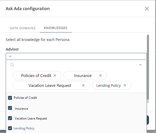The width and height of the screenshot is (156, 133).
Task: Collapse the Advisor dropdown field
Action: (x=10, y=56)
